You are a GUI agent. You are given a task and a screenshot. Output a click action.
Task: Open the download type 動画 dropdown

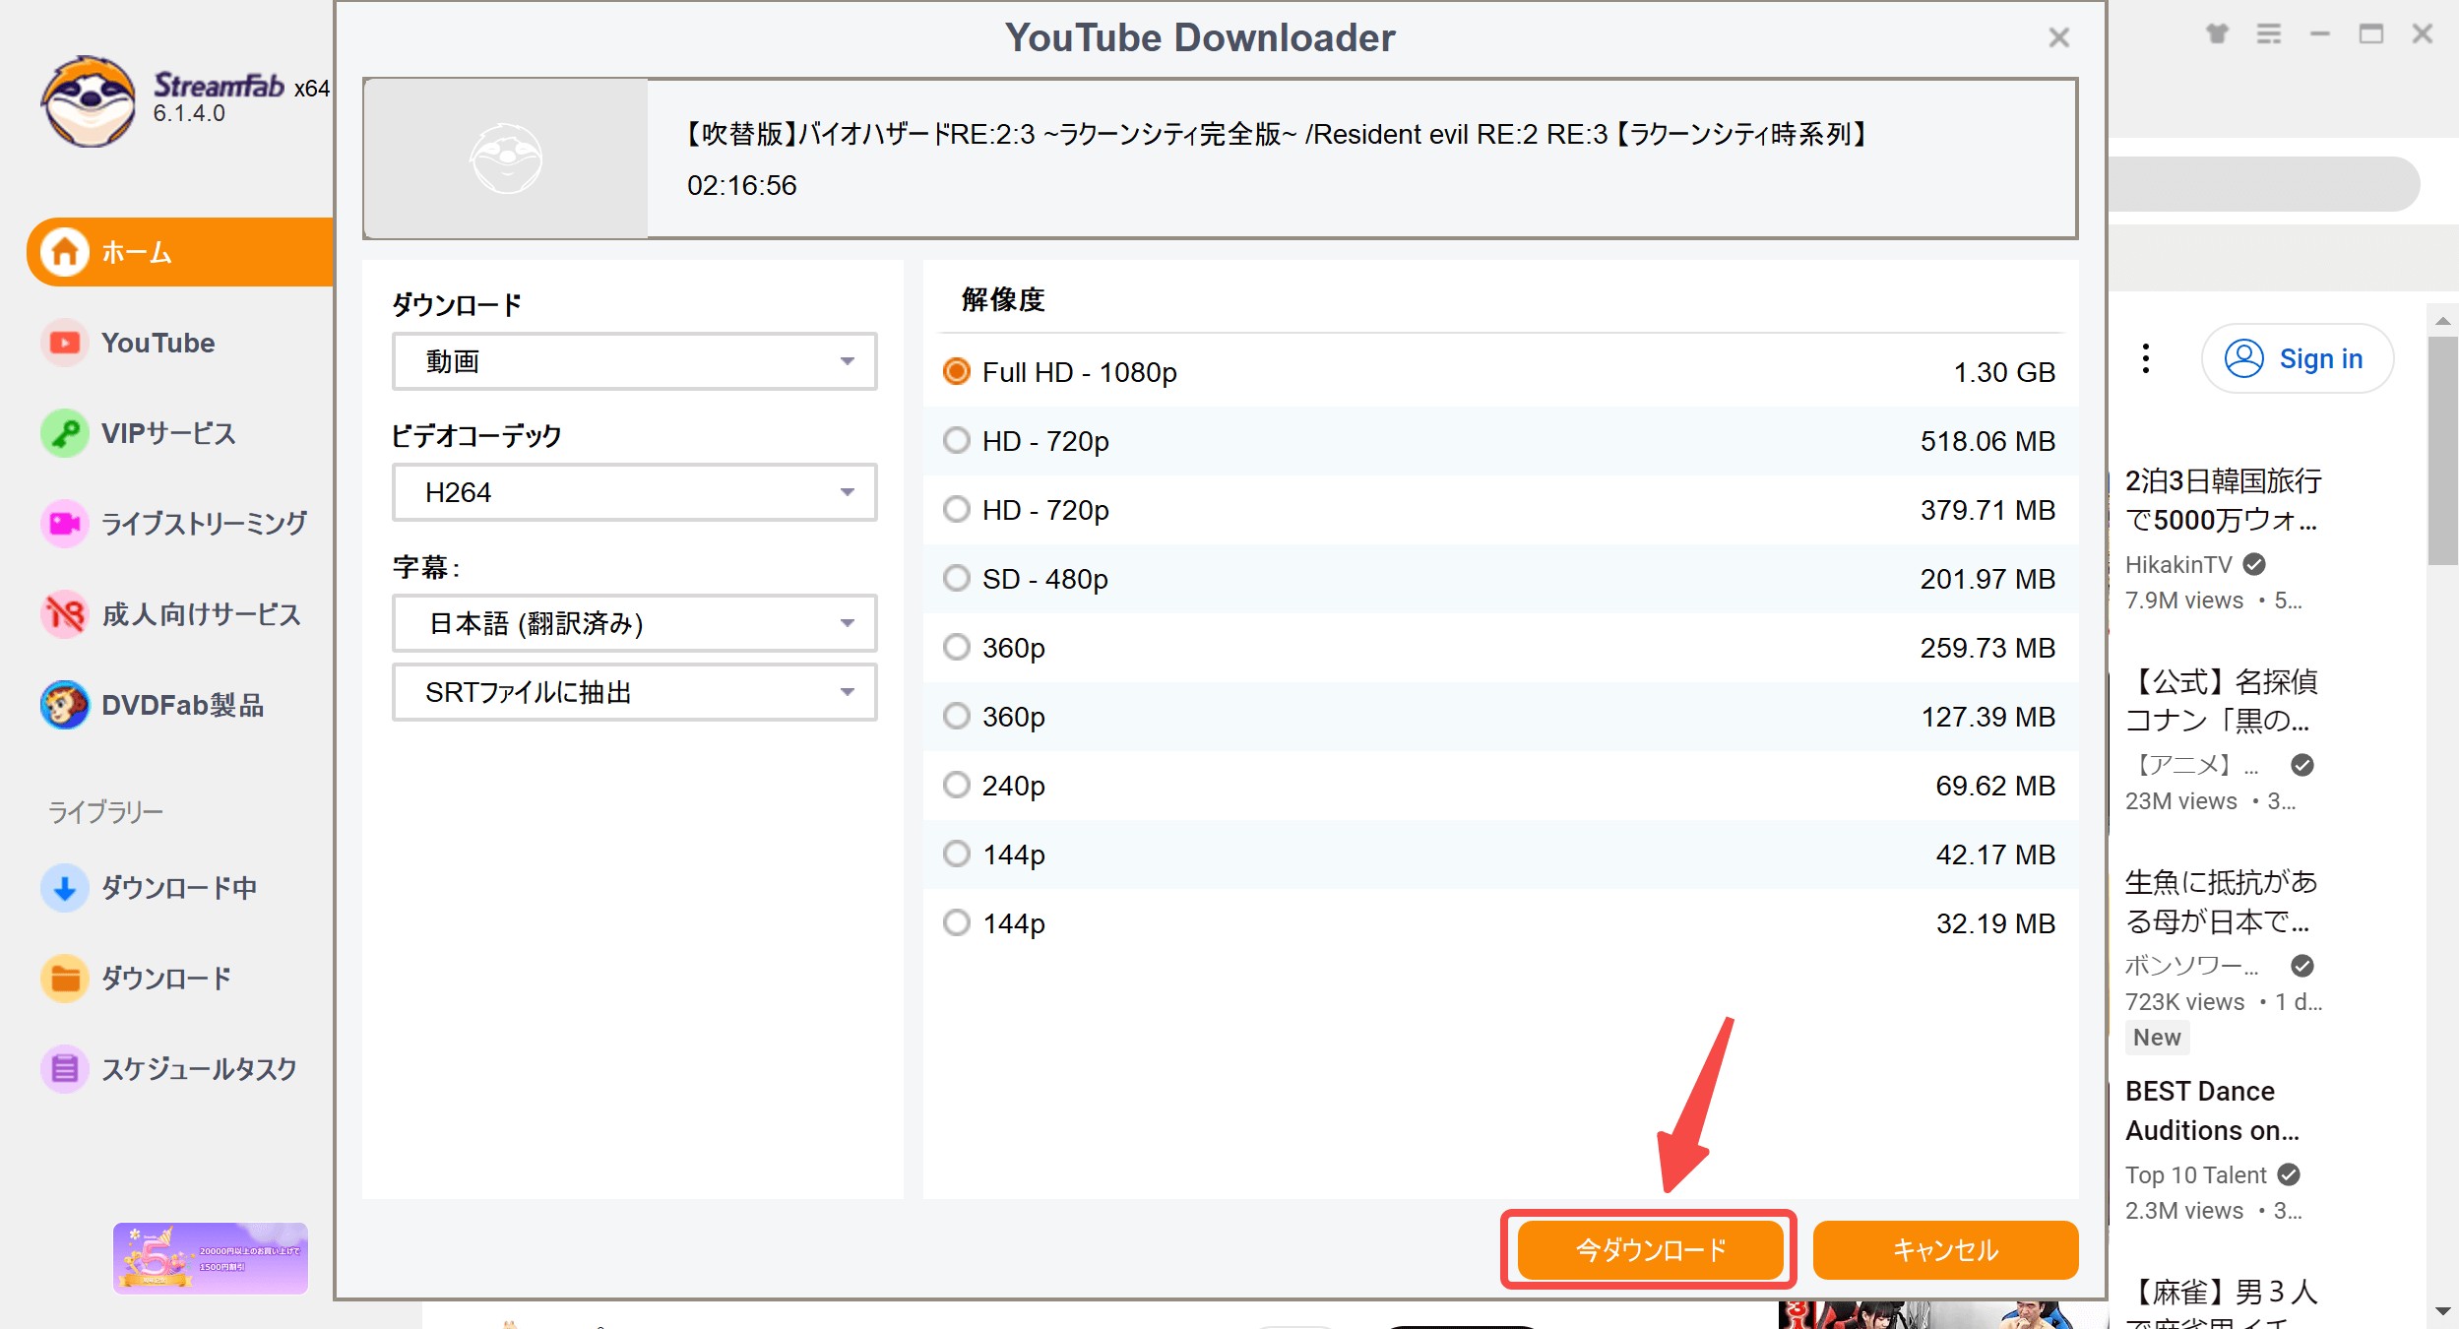[634, 361]
